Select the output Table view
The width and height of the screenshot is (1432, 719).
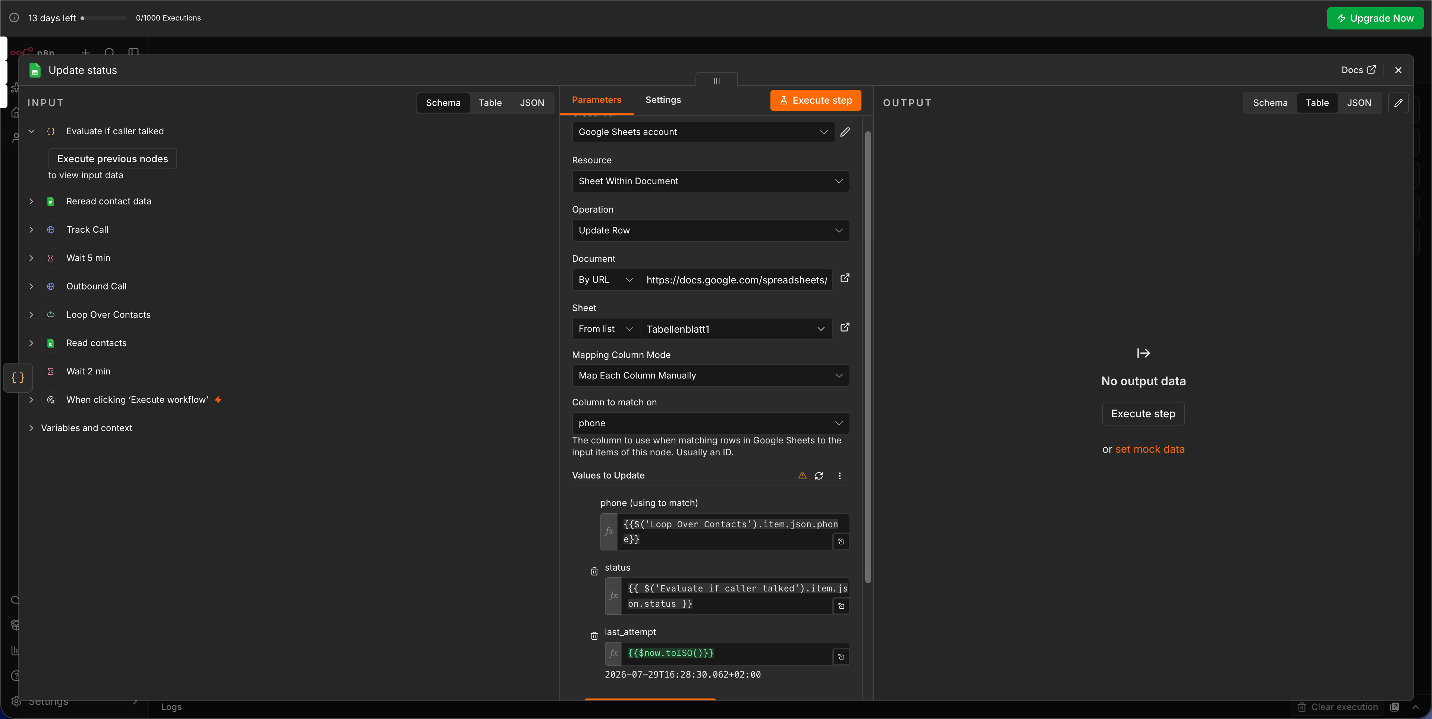1317,103
